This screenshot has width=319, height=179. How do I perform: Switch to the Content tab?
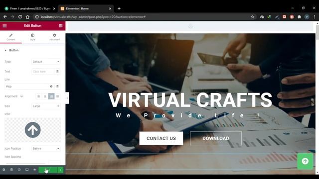click(x=11, y=37)
